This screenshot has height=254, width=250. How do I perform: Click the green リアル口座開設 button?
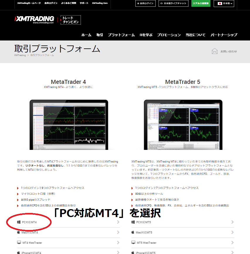point(201,4)
